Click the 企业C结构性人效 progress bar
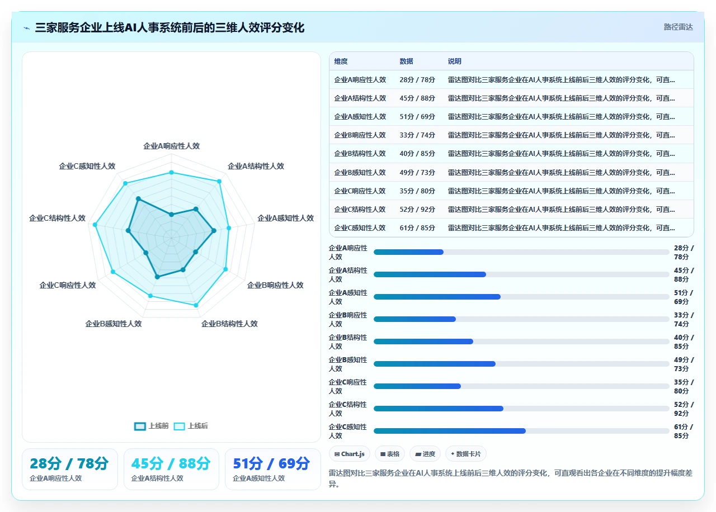 [521, 409]
